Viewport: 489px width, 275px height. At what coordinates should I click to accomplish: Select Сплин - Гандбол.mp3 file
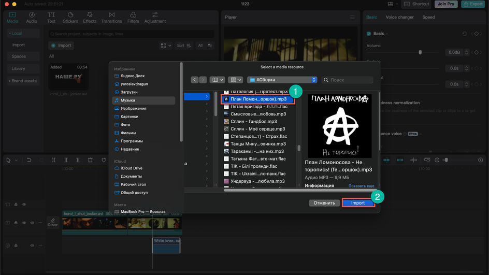253,121
